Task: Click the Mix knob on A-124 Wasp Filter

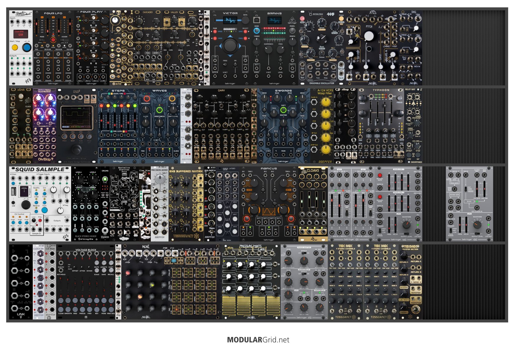Action: pyautogui.click(x=325, y=150)
